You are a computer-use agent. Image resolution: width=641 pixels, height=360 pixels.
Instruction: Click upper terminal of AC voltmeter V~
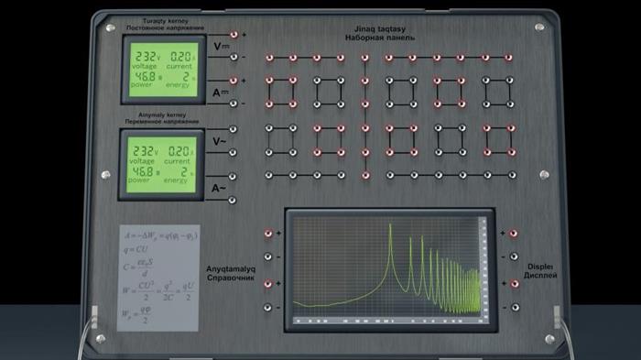233,129
